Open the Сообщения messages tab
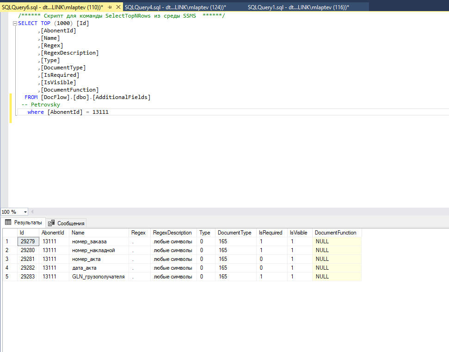The width and height of the screenshot is (449, 352). 70,223
